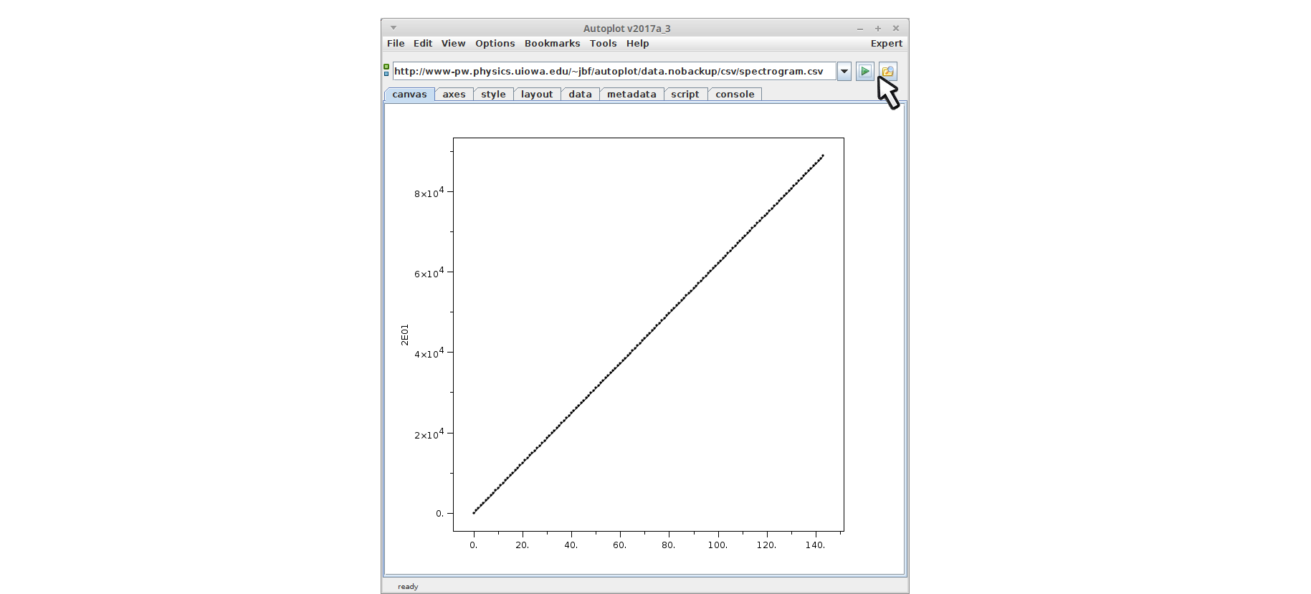Open the Bookmarks menu
The image size is (1311, 594).
[552, 43]
